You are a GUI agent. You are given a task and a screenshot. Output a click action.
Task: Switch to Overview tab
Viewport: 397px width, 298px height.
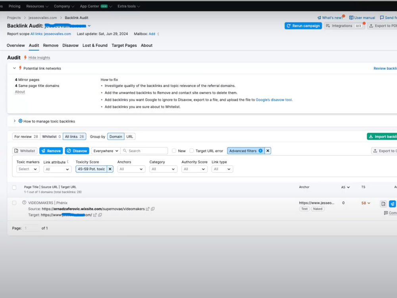click(16, 46)
